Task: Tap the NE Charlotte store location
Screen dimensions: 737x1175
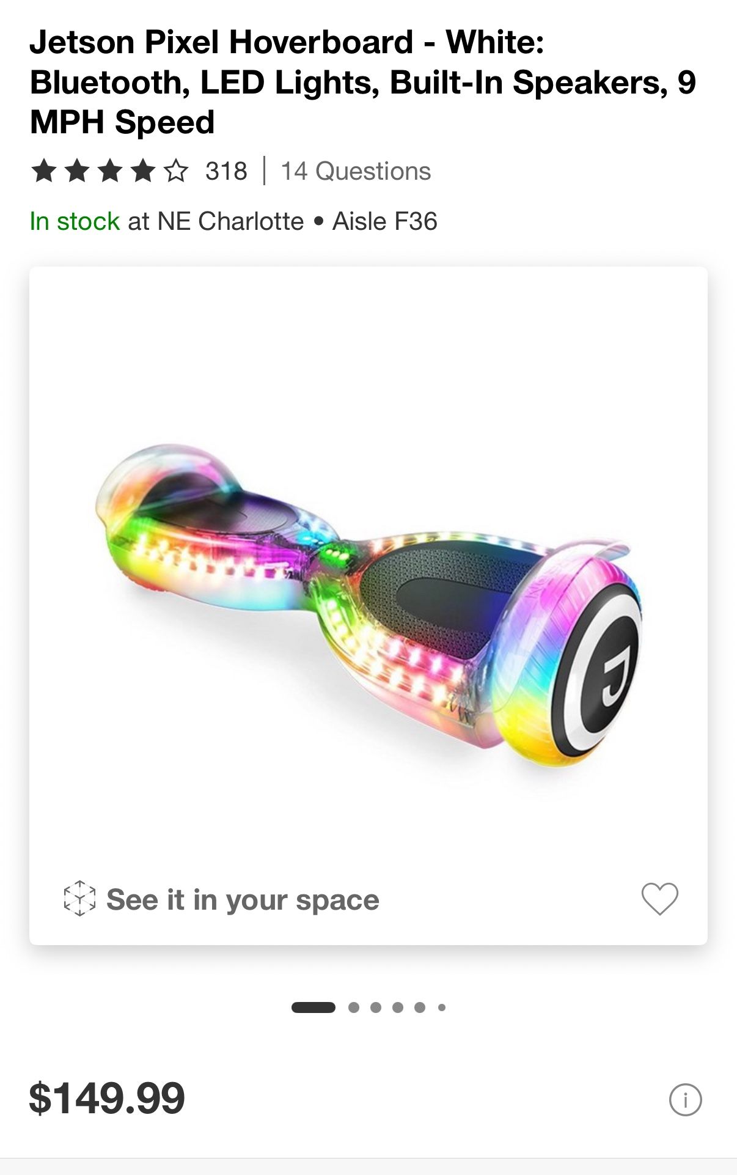Action: (230, 221)
